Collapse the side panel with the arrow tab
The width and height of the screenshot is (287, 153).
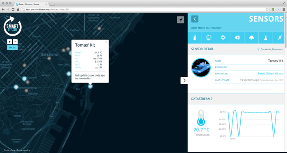[x=184, y=81]
